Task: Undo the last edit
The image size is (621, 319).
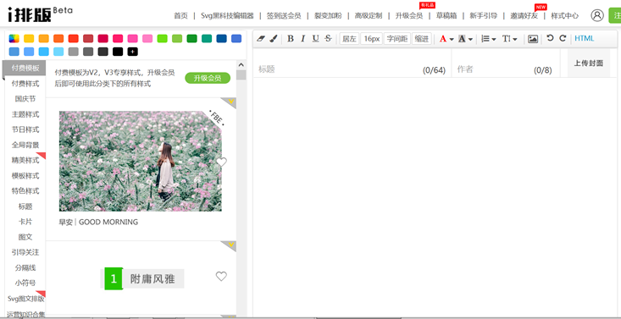Action: (550, 38)
